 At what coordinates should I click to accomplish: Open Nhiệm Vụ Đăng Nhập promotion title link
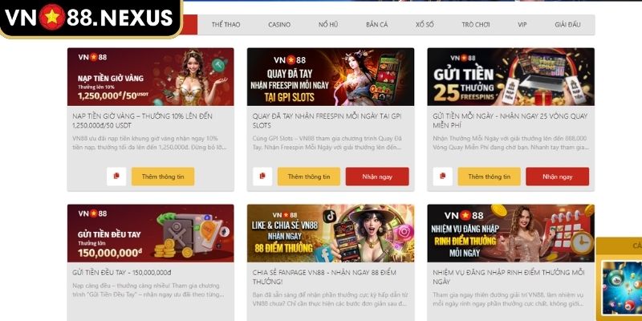(x=508, y=277)
